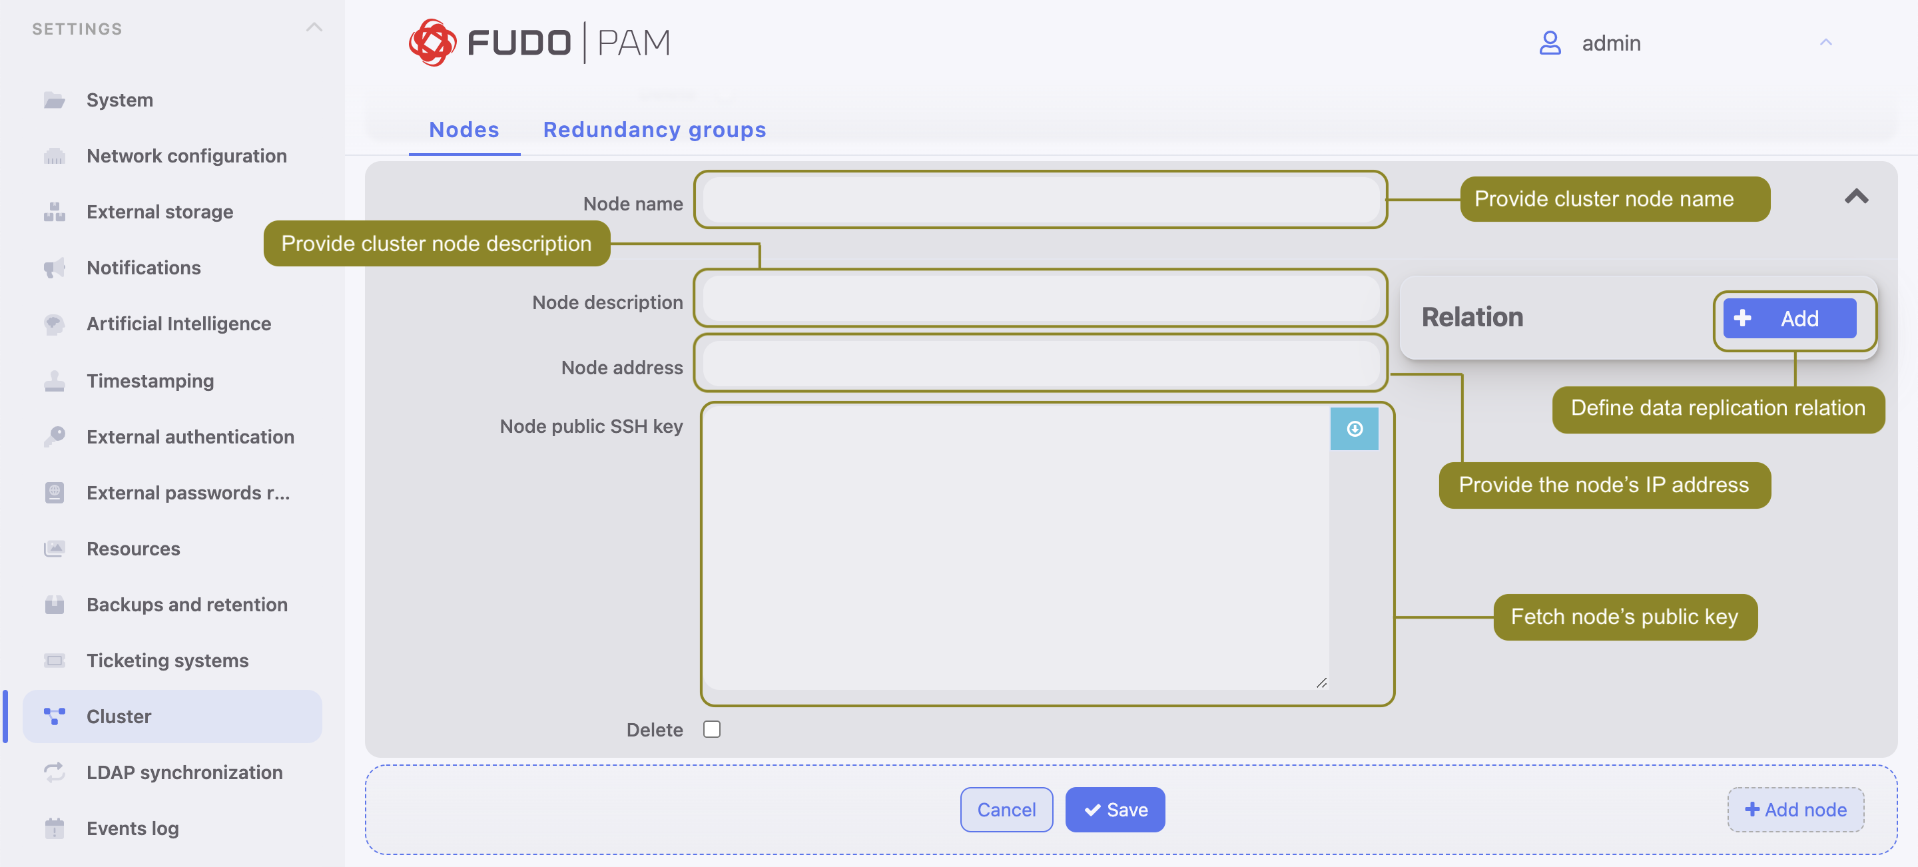Collapse the node configuration panel

1855,197
